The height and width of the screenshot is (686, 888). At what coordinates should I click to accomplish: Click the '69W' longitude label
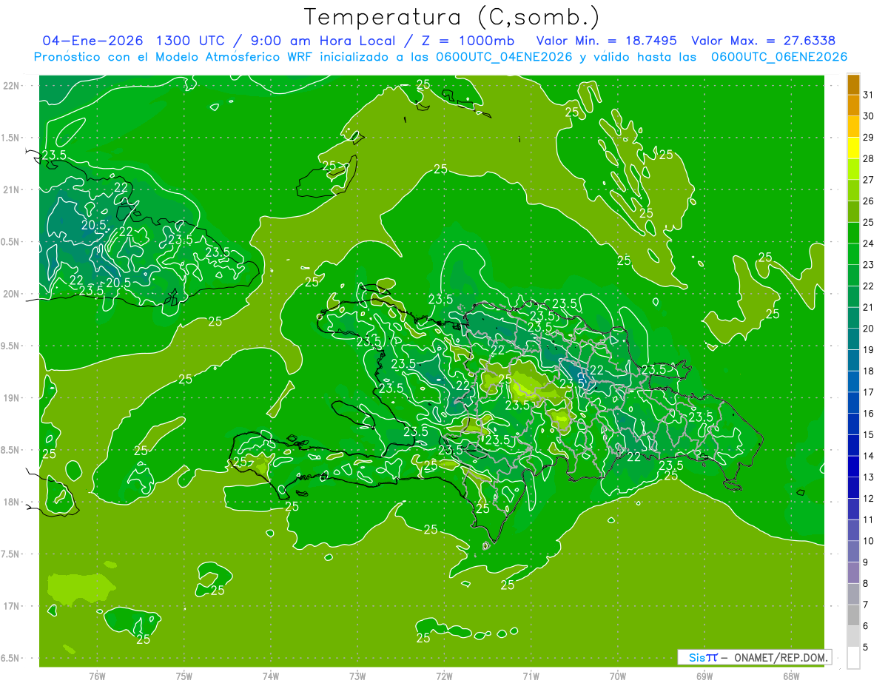point(704,676)
